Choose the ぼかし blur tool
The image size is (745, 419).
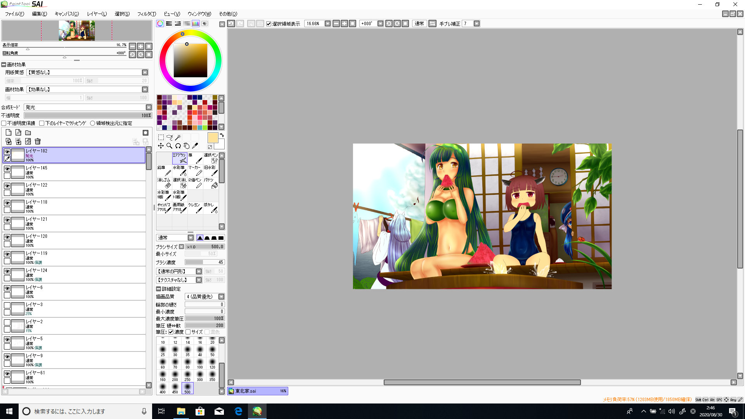211,208
